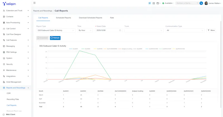223x117 pixels.
Task: Open the Rate tab
Action: tap(112, 18)
